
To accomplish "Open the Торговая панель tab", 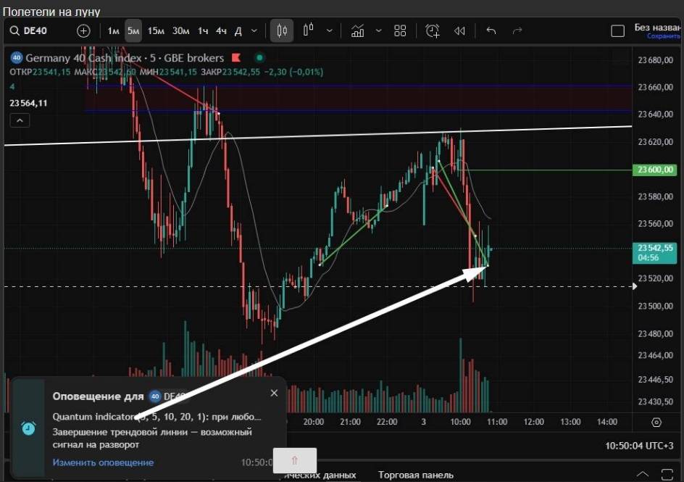I will point(416,475).
